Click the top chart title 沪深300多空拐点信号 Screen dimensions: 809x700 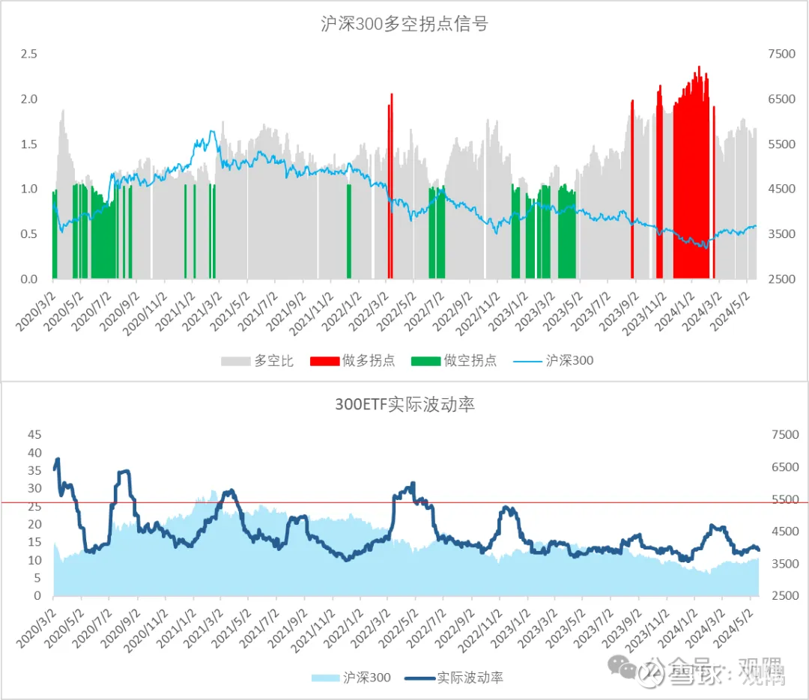pyautogui.click(x=404, y=24)
